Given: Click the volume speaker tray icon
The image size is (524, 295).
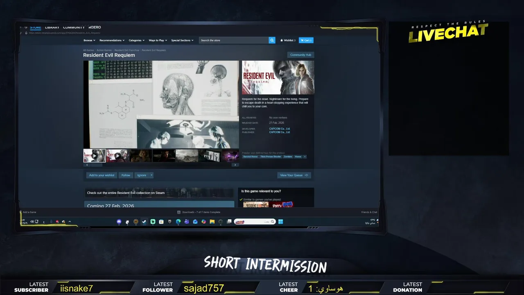Looking at the screenshot, I should click(32, 222).
